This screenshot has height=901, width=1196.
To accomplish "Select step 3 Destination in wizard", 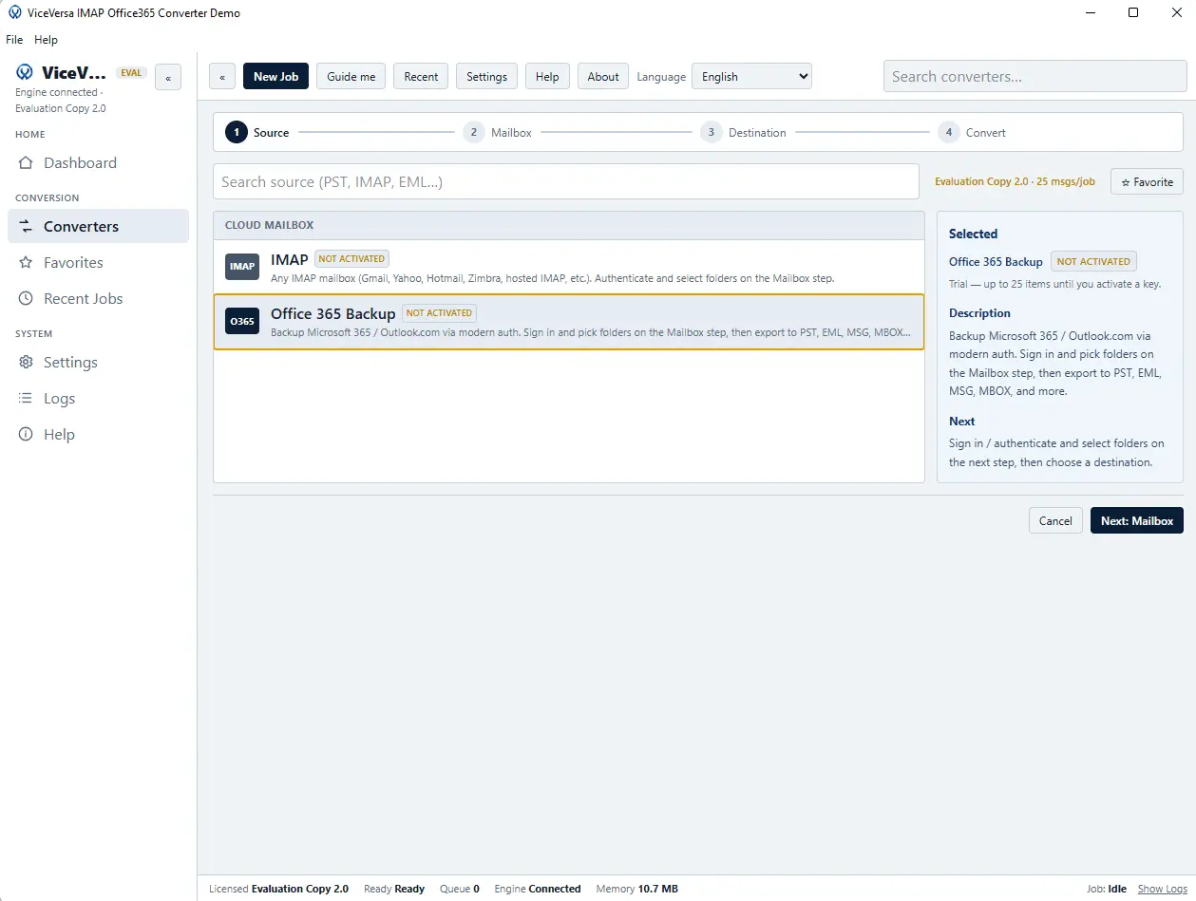I will [x=744, y=133].
